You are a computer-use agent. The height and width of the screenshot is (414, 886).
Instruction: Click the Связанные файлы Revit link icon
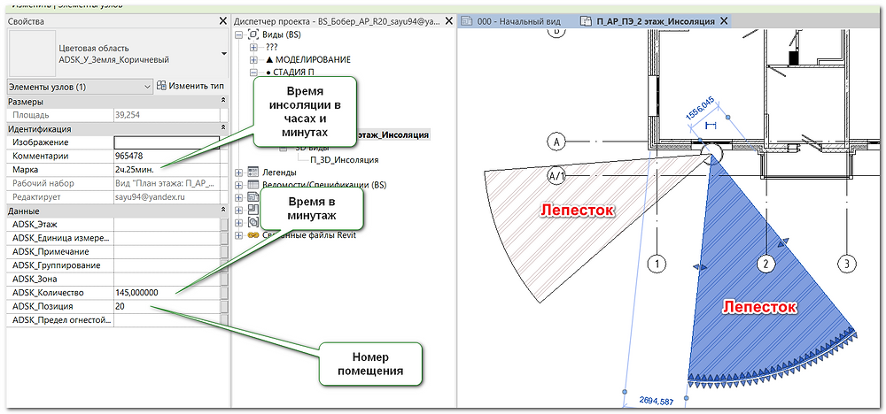pos(253,235)
